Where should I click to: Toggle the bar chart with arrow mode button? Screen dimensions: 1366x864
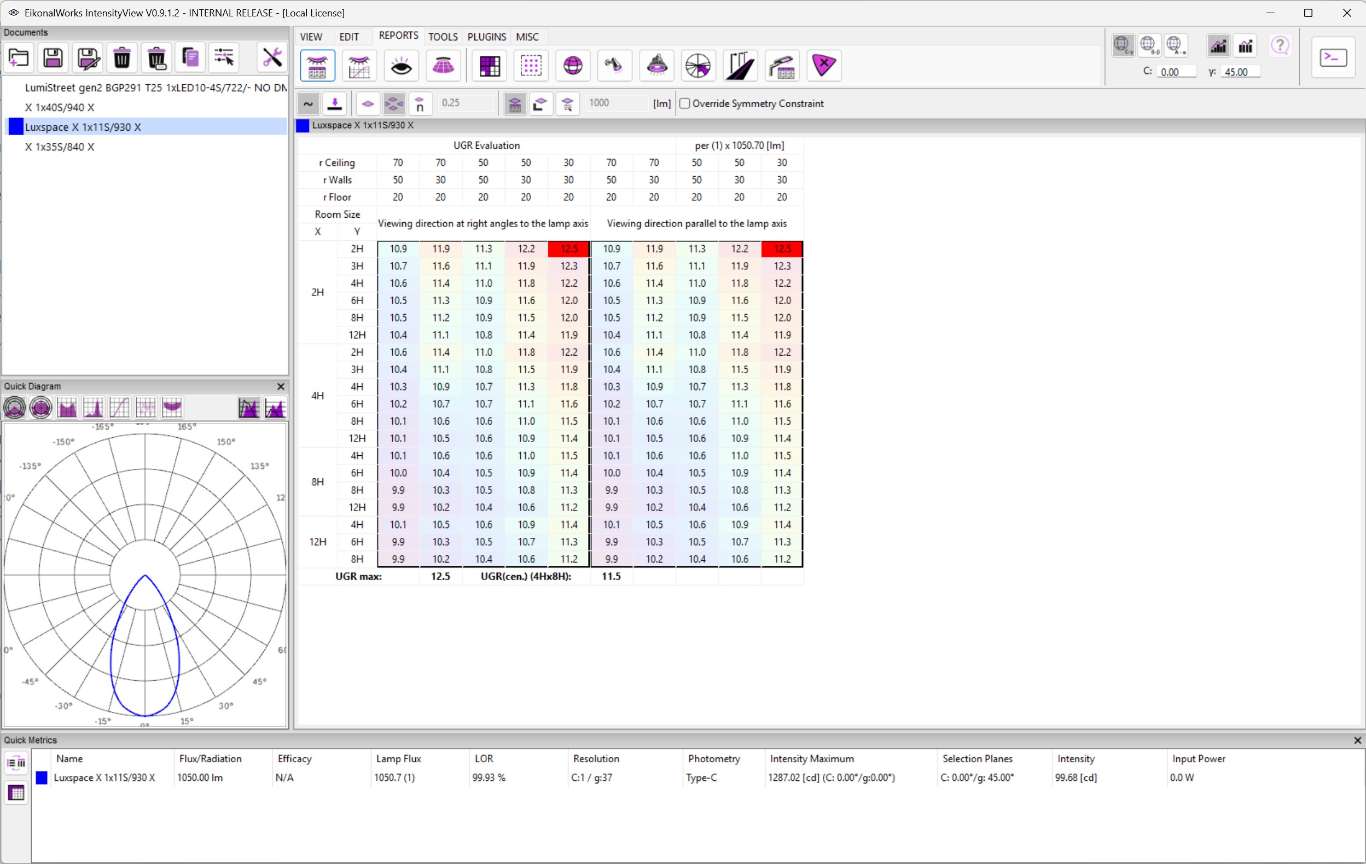click(x=1246, y=45)
